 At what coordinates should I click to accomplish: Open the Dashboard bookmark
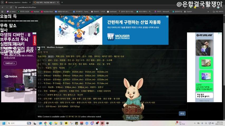tap(112, 12)
